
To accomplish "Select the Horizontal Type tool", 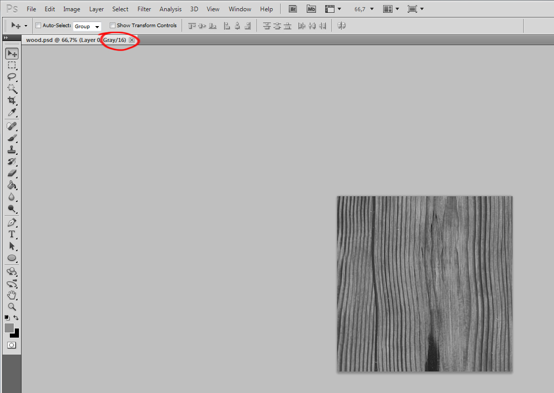I will [12, 234].
